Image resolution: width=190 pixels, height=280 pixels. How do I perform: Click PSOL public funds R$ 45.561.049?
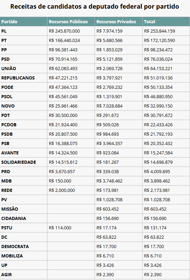pyautogui.click(x=63, y=96)
